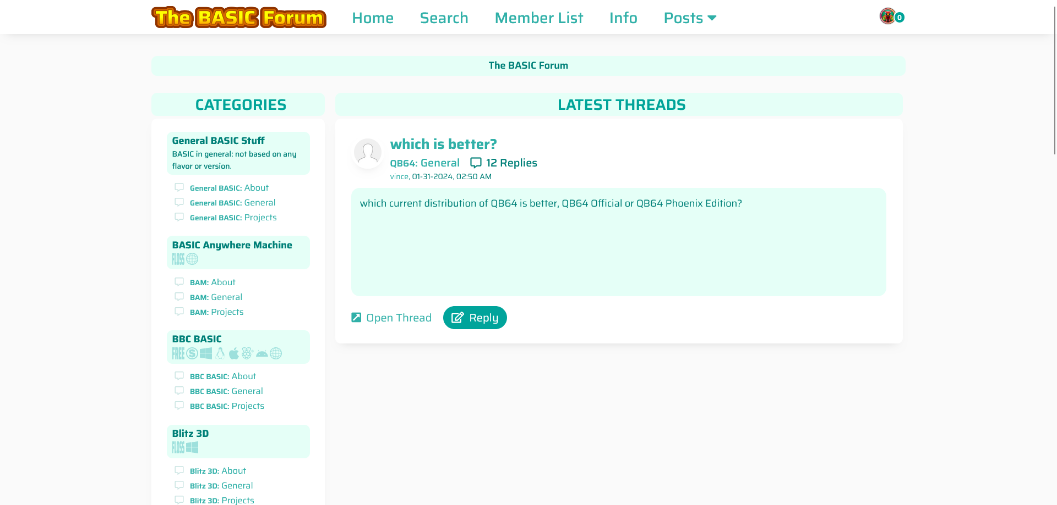Open BBC BASIC: Projects forum
The width and height of the screenshot is (1057, 505).
227,406
